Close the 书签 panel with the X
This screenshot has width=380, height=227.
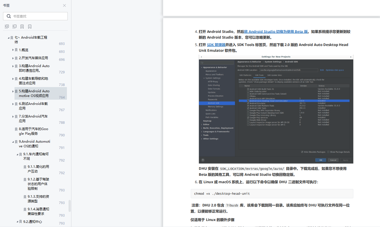point(64,5)
